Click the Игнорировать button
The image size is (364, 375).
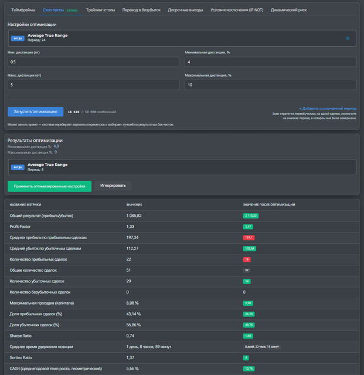113,186
